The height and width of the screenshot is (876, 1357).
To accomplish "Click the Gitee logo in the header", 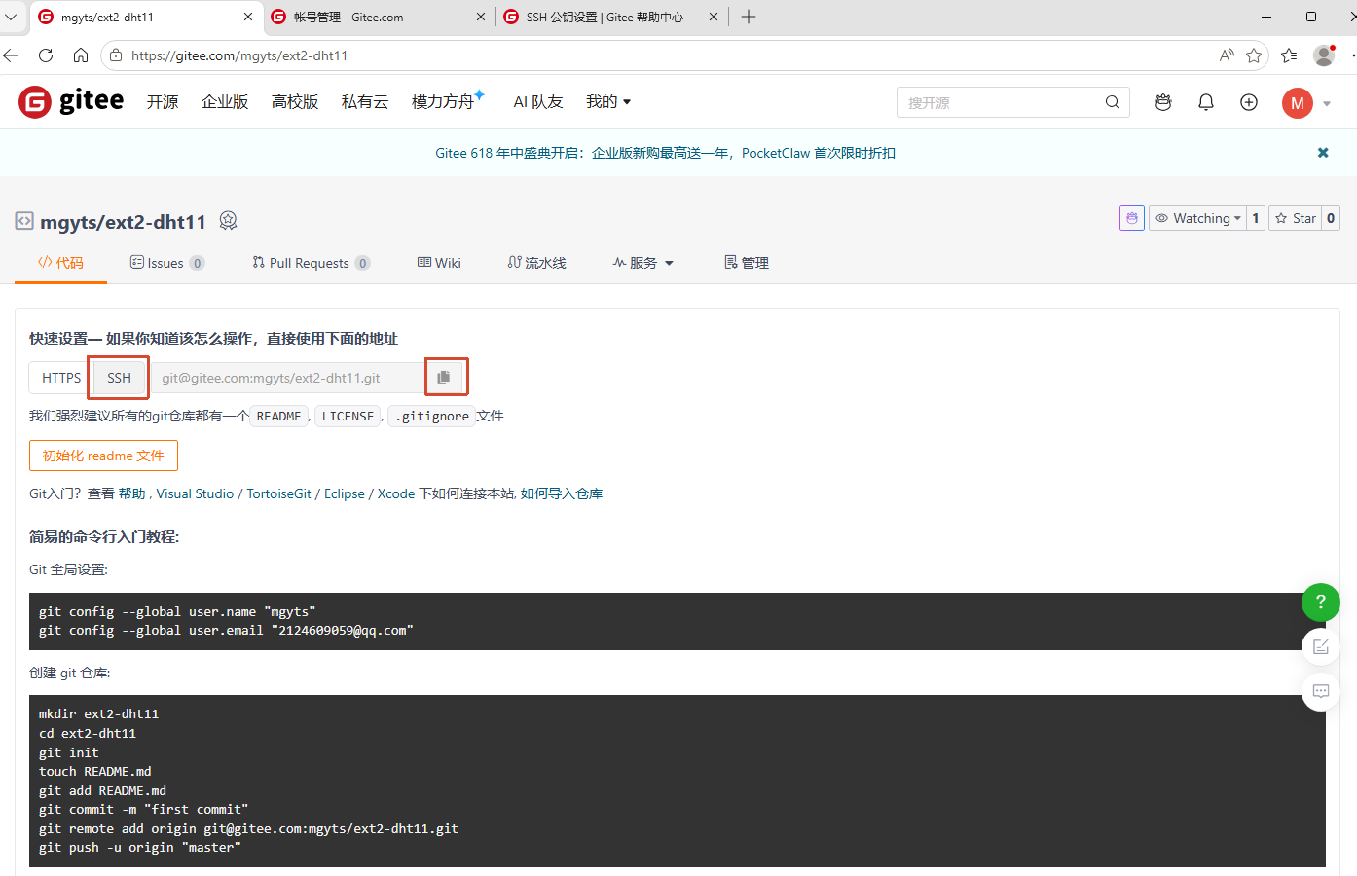I will [x=71, y=101].
